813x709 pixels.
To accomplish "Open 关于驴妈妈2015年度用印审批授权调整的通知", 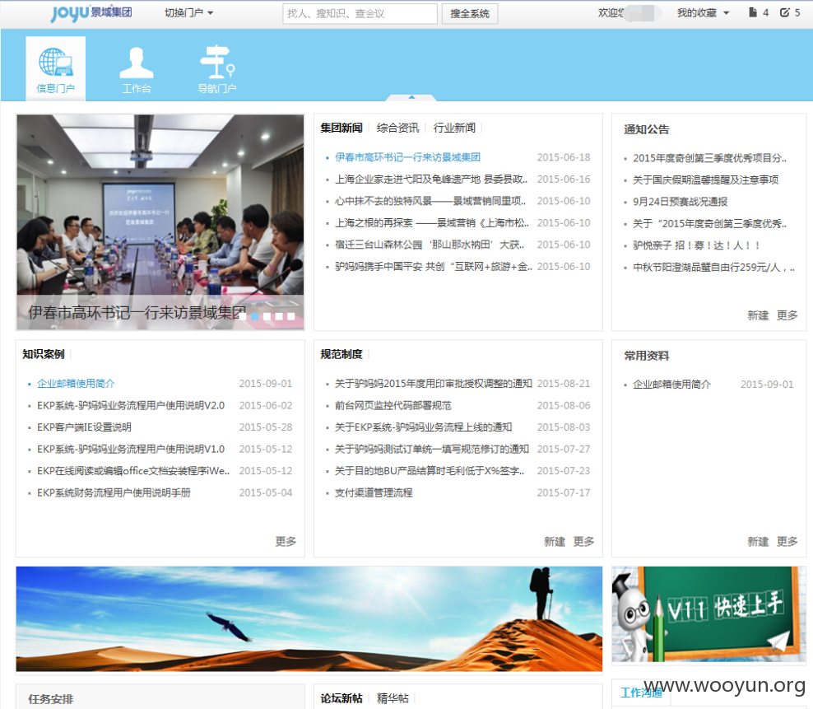I will click(x=434, y=384).
